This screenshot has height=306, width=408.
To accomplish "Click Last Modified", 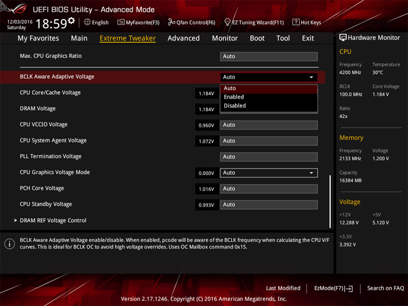I will (283, 288).
